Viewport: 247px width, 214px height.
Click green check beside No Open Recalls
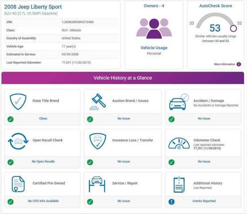click(x=11, y=162)
